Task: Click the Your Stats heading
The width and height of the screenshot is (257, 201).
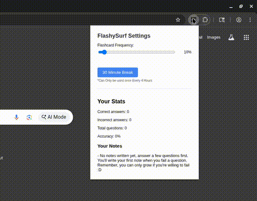Action: pyautogui.click(x=111, y=101)
